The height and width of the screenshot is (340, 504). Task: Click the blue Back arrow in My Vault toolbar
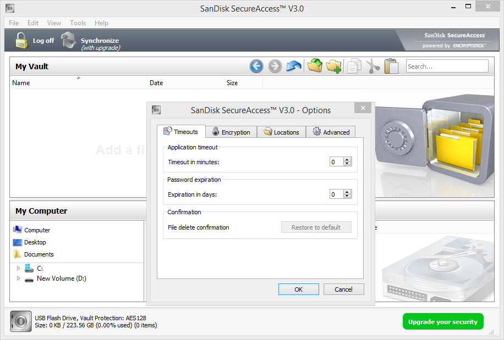256,66
